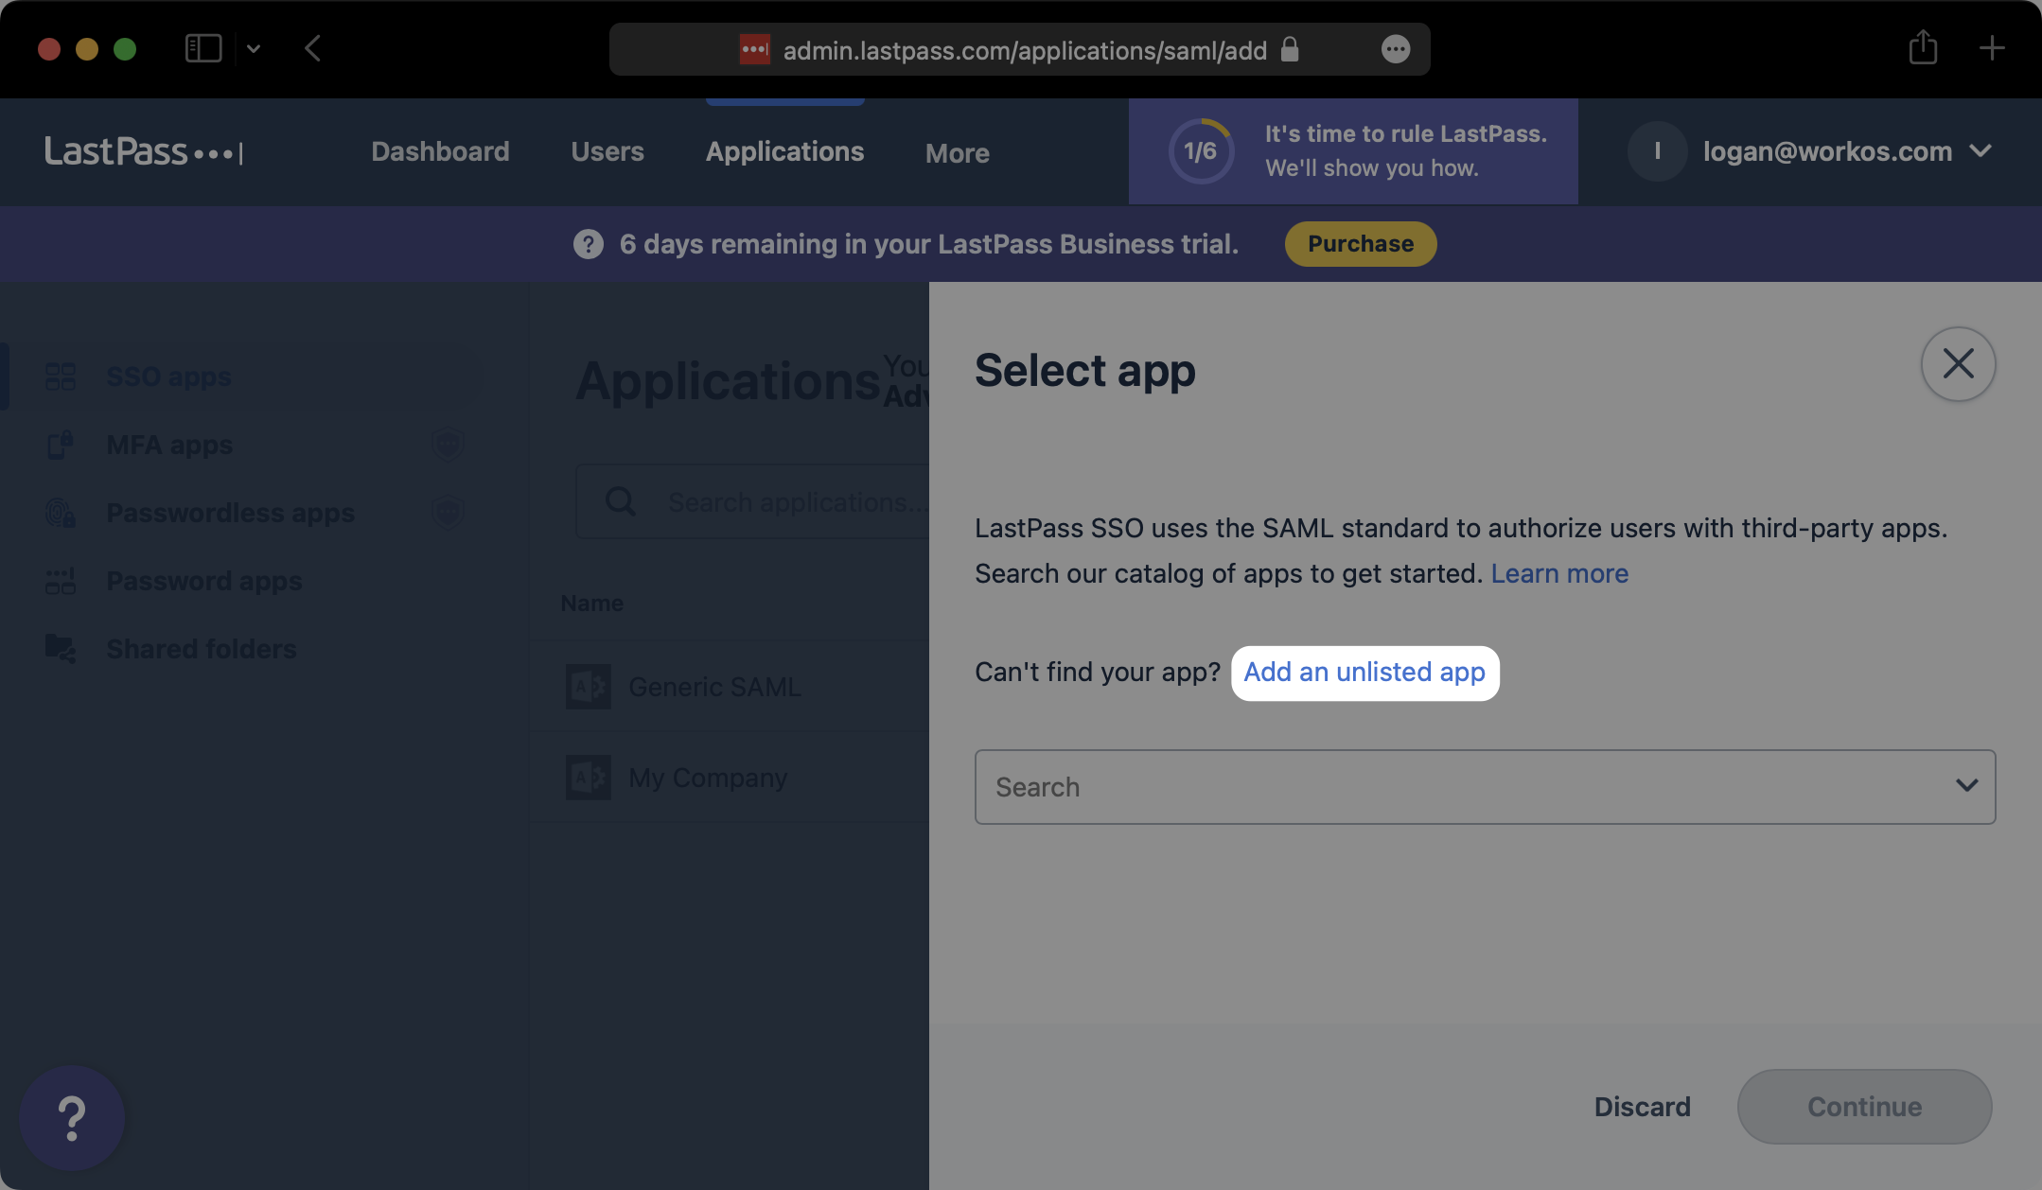The height and width of the screenshot is (1190, 2042).
Task: Click the close modal X button
Action: [1959, 362]
